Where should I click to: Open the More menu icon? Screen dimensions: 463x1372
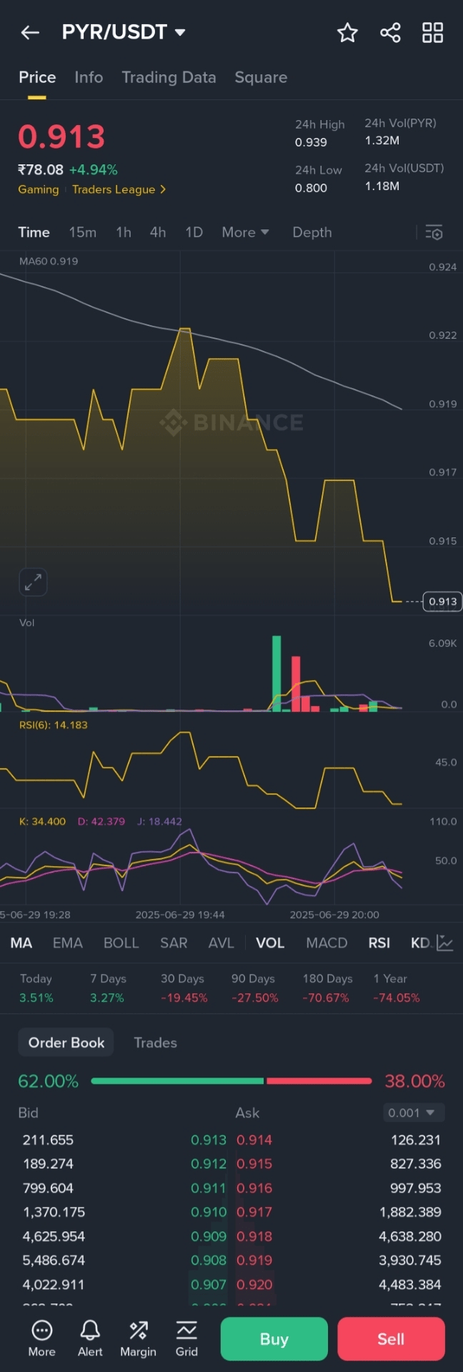[42, 1338]
